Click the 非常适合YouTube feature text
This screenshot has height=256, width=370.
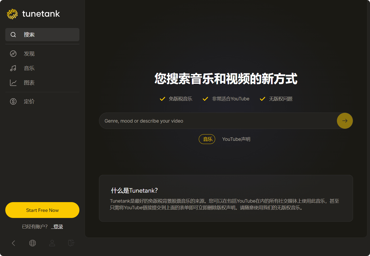click(x=231, y=99)
